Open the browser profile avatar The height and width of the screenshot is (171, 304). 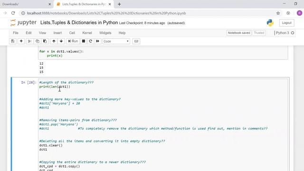pos(299,13)
